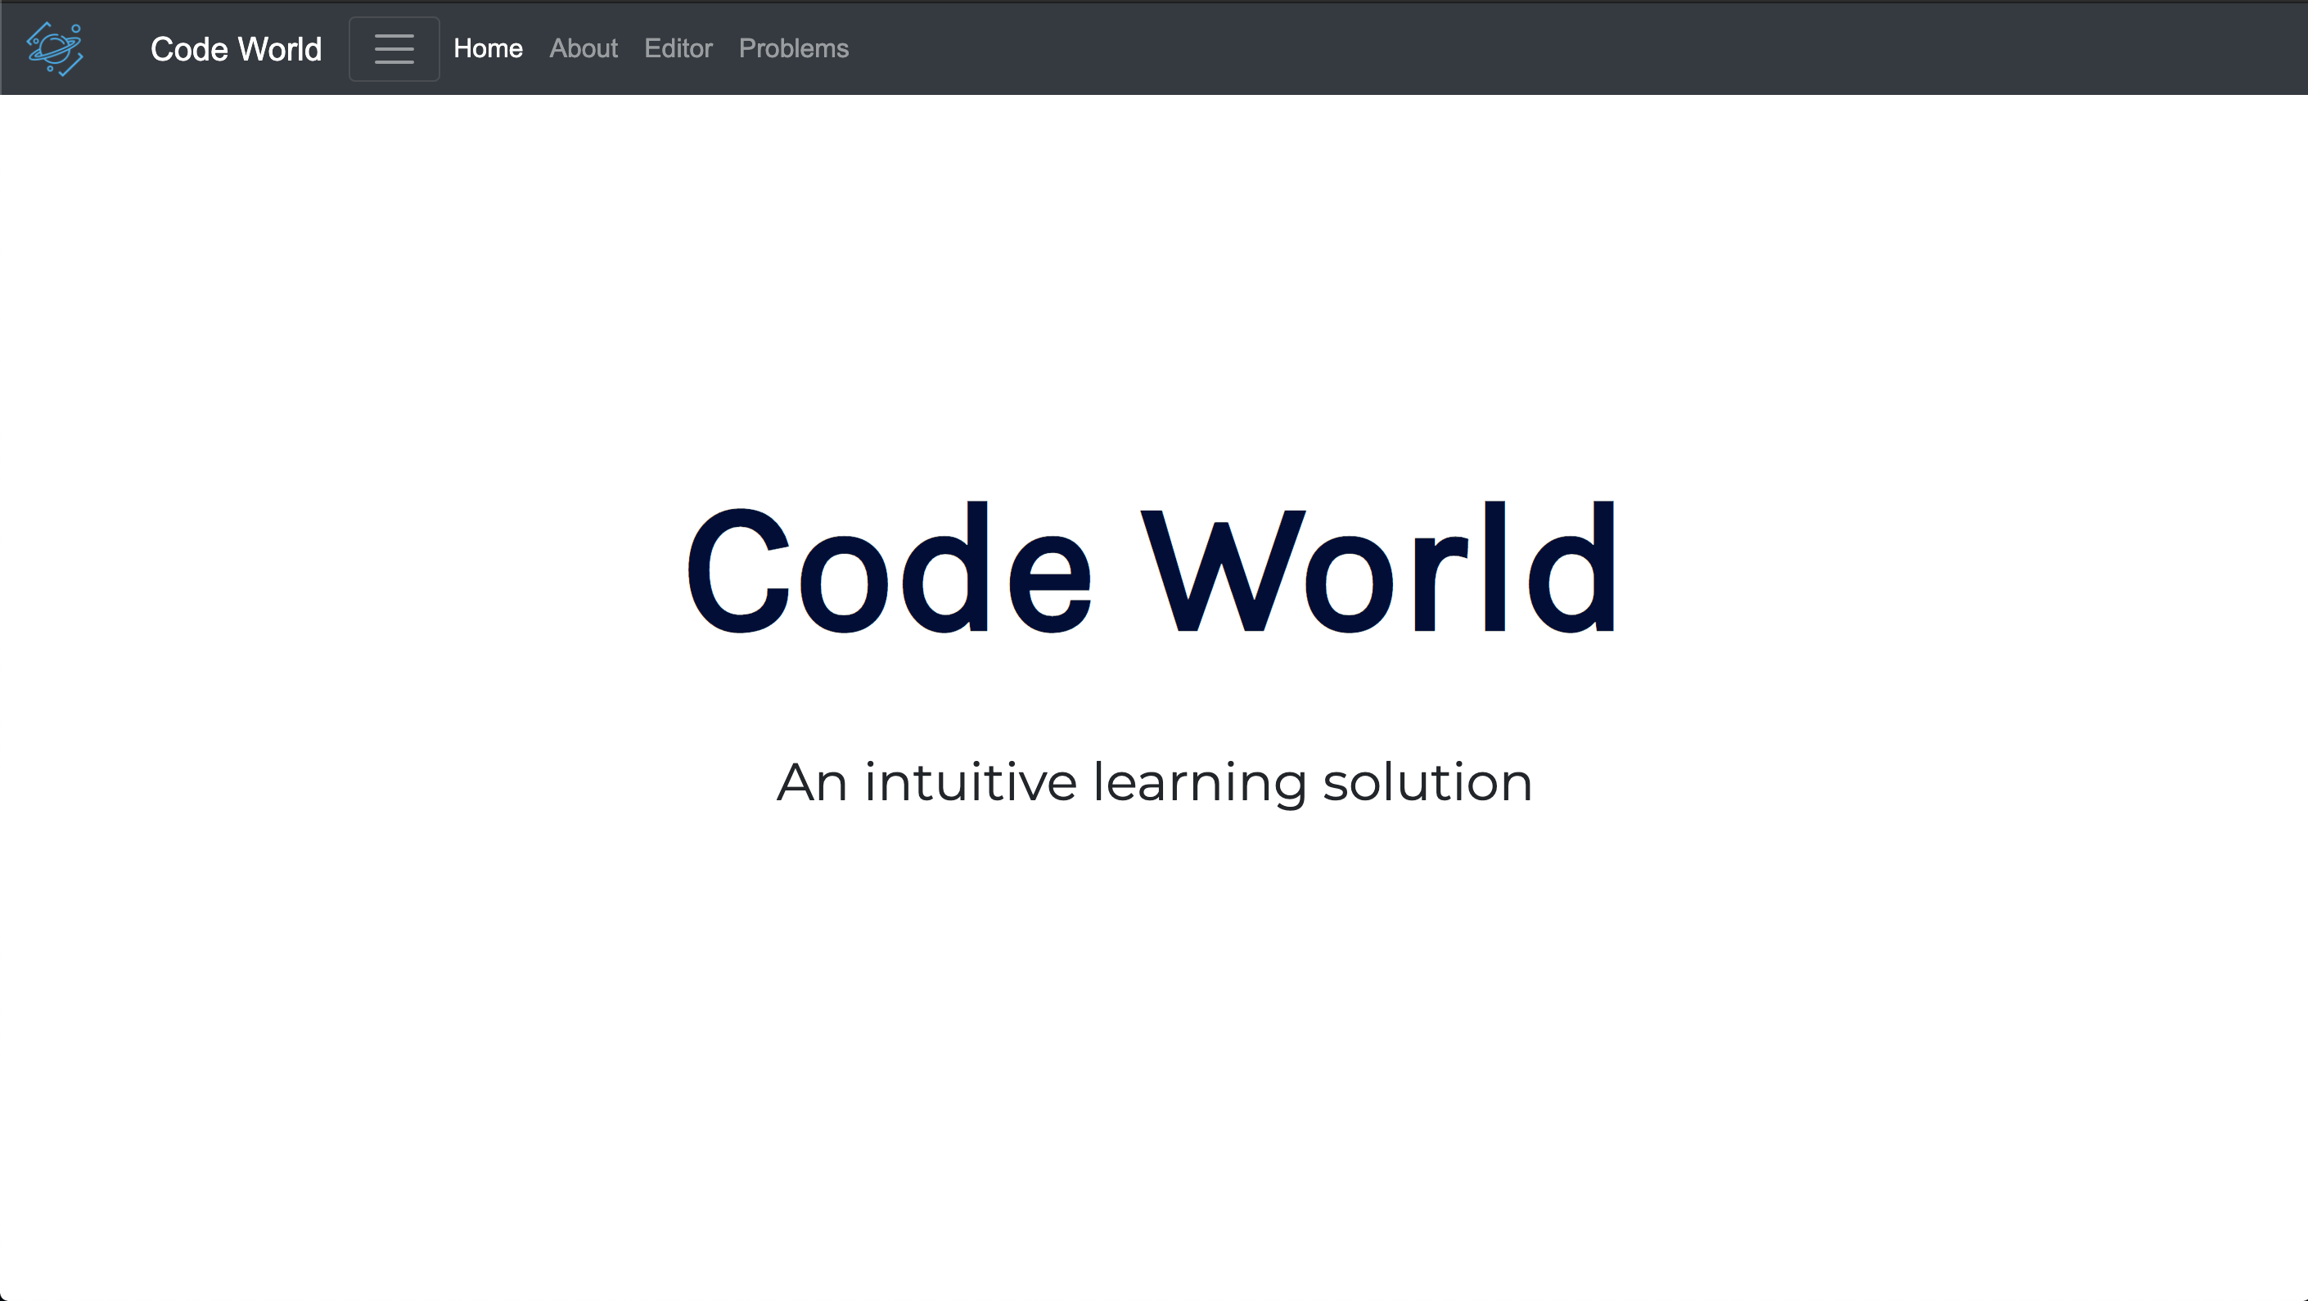Click the empty dark navbar area right of Problems

point(1523,48)
